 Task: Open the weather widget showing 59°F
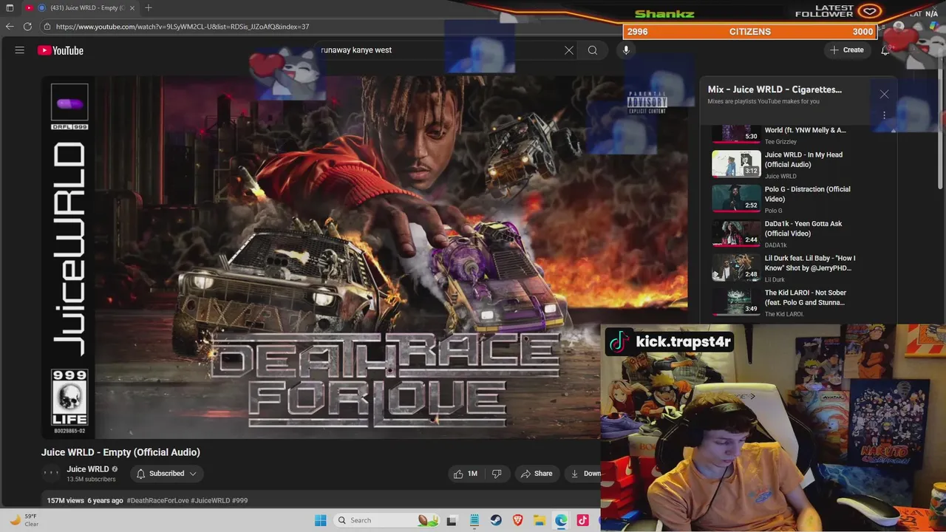point(24,520)
